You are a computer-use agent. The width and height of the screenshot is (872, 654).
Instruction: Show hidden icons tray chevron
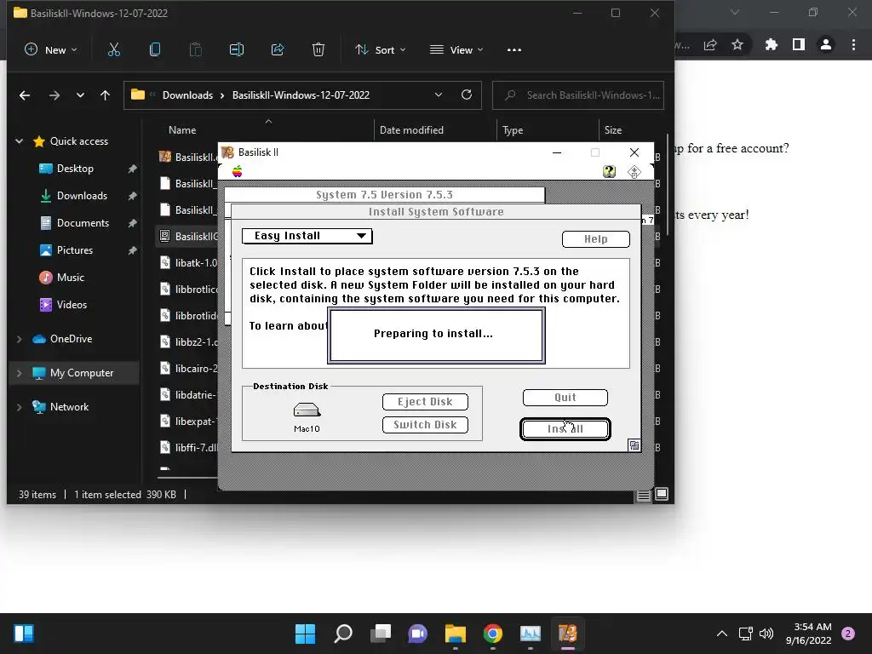(x=722, y=634)
